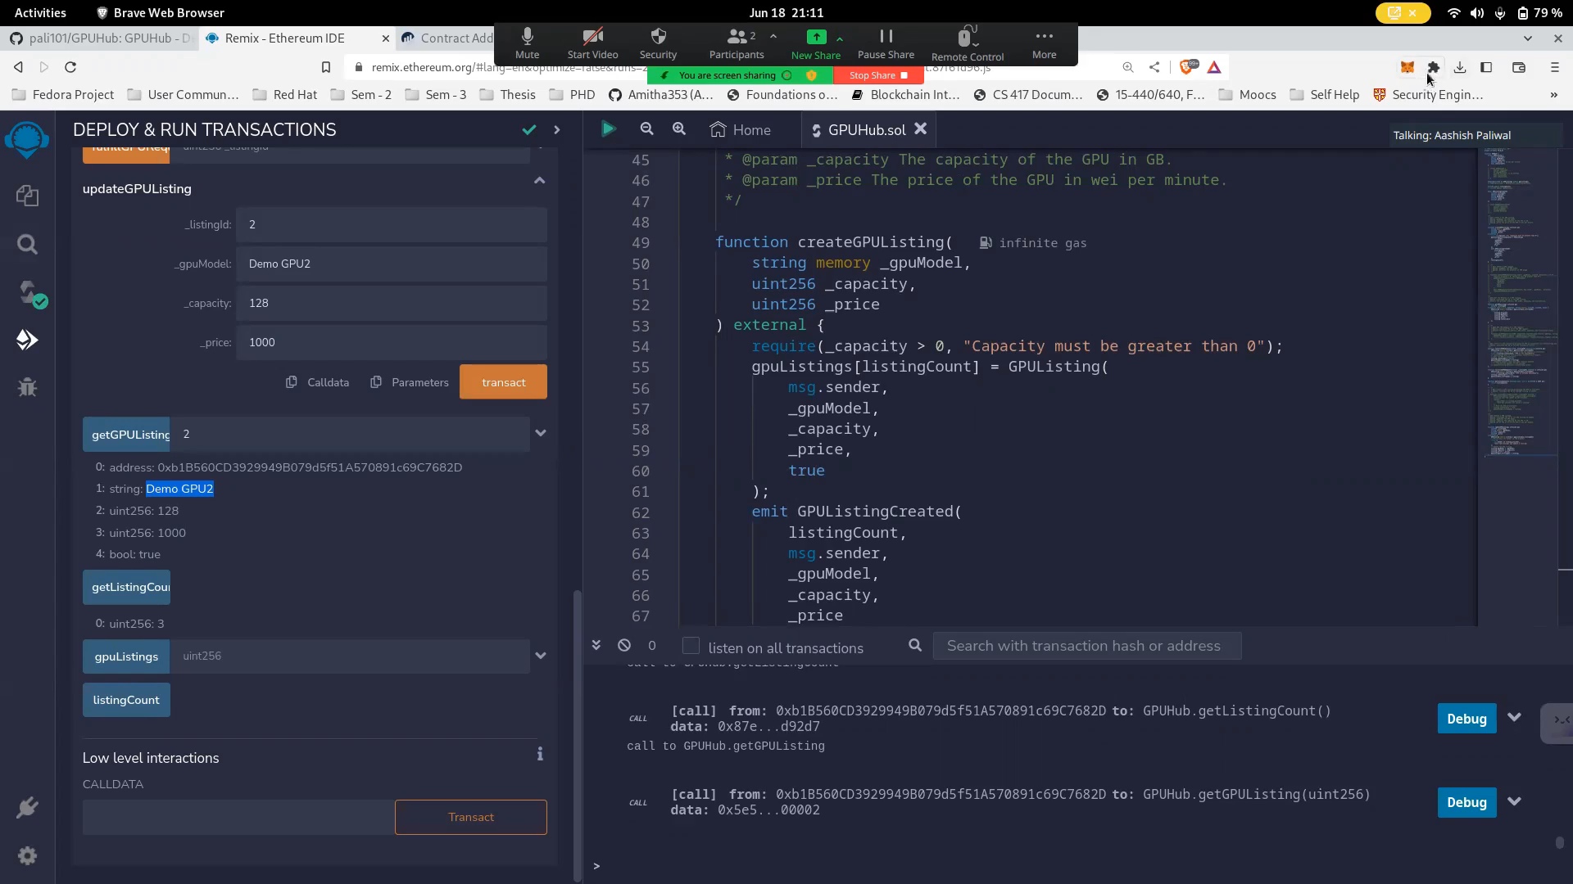The image size is (1573, 884).
Task: Open Brave hamburger menu
Action: click(x=1554, y=67)
